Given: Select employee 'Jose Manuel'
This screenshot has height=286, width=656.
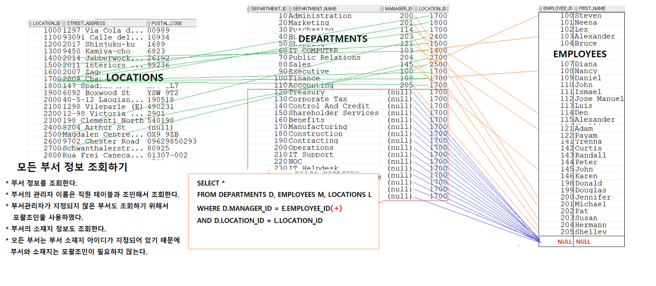Looking at the screenshot, I should click(599, 99).
